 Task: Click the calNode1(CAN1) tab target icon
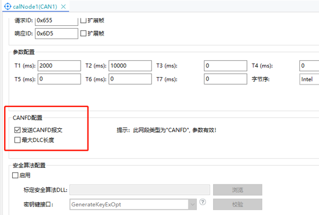click(7, 6)
